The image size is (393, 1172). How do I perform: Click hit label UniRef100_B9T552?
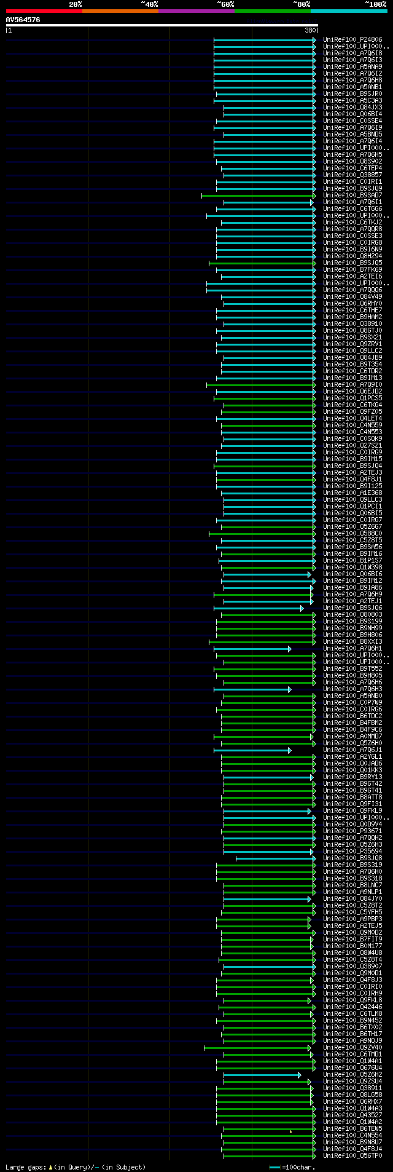tap(352, 669)
